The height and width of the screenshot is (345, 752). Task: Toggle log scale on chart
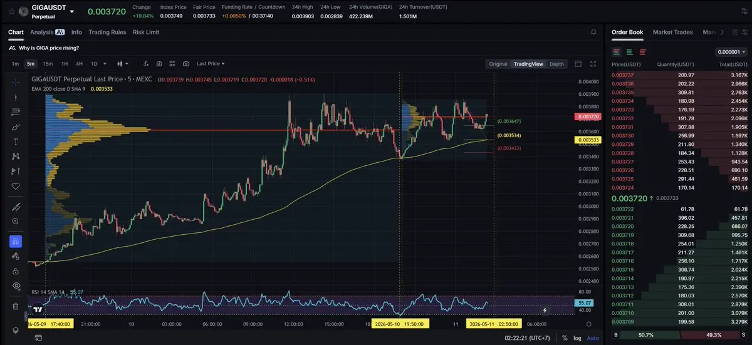(x=577, y=338)
